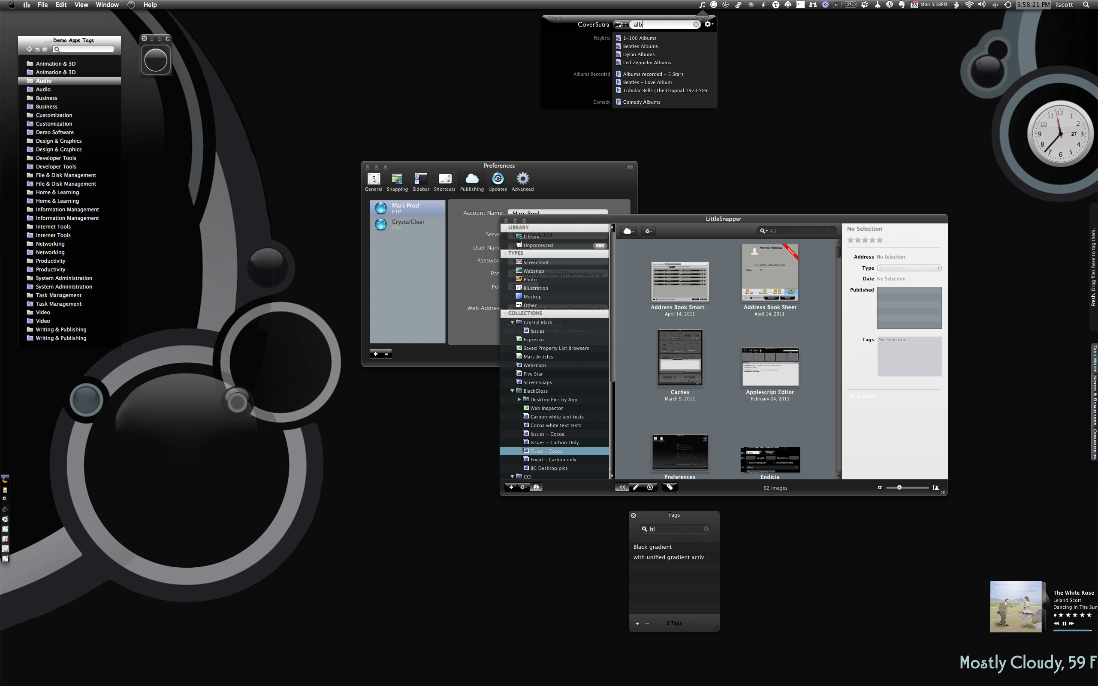Expand Desktop Pics by App folder
The width and height of the screenshot is (1098, 686).
click(x=519, y=400)
